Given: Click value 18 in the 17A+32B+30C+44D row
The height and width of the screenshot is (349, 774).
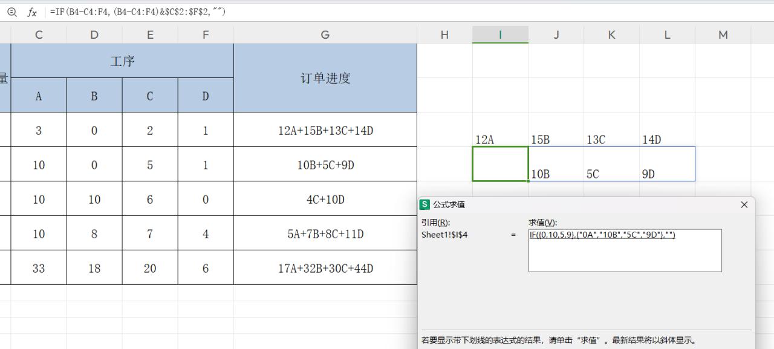Looking at the screenshot, I should [94, 268].
